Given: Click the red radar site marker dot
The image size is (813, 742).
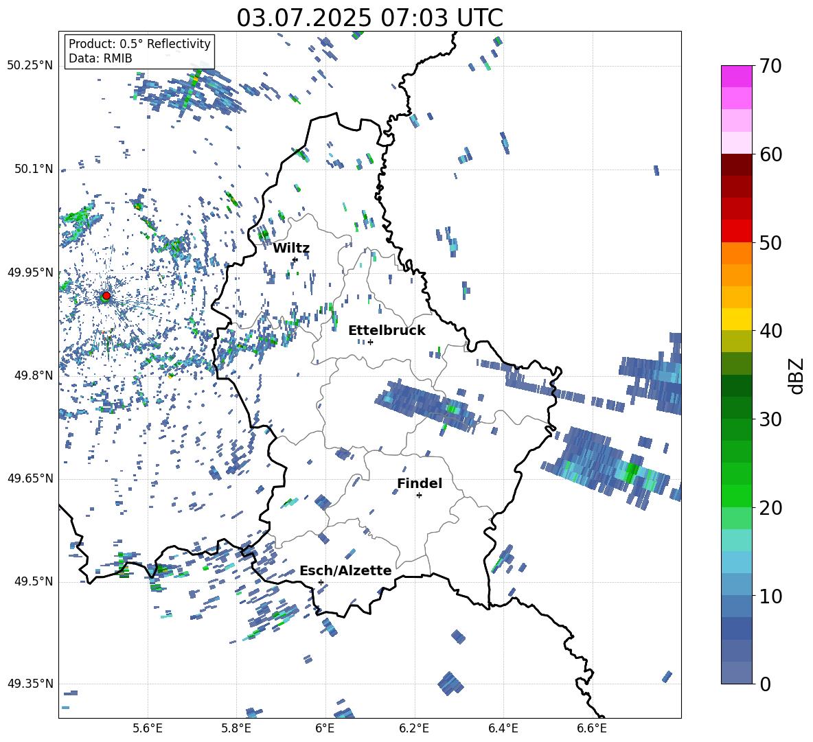Looking at the screenshot, I should point(106,295).
